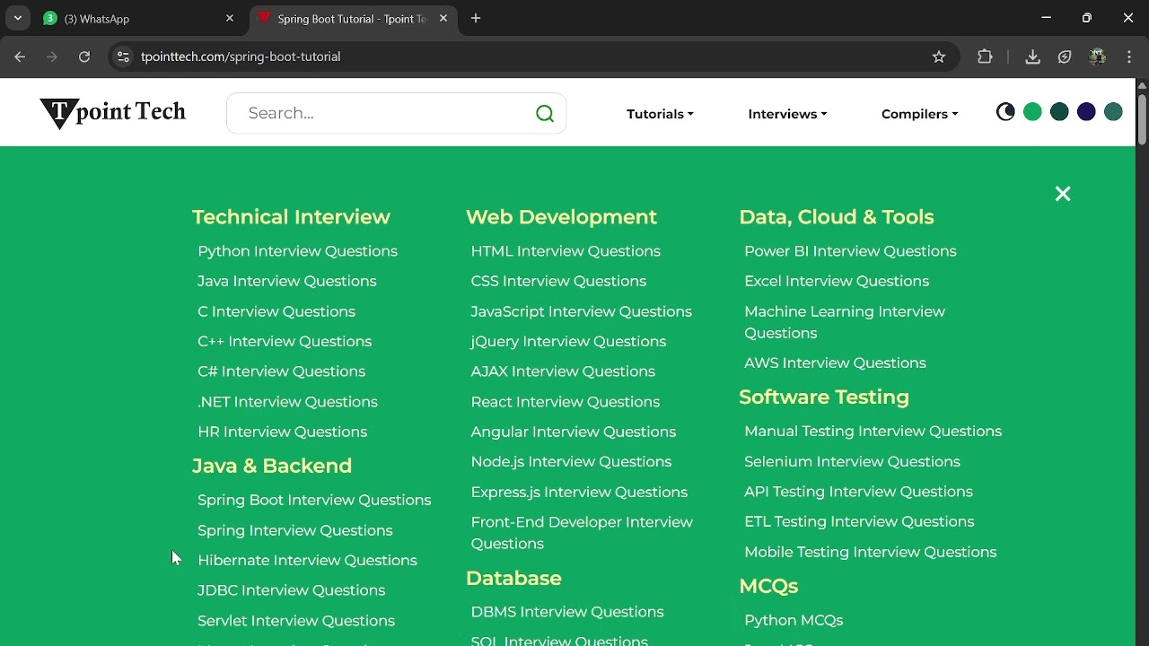Select the sea green theme swatch
The image size is (1149, 646).
[1113, 112]
